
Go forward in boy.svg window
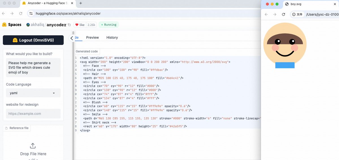coord(275,14)
